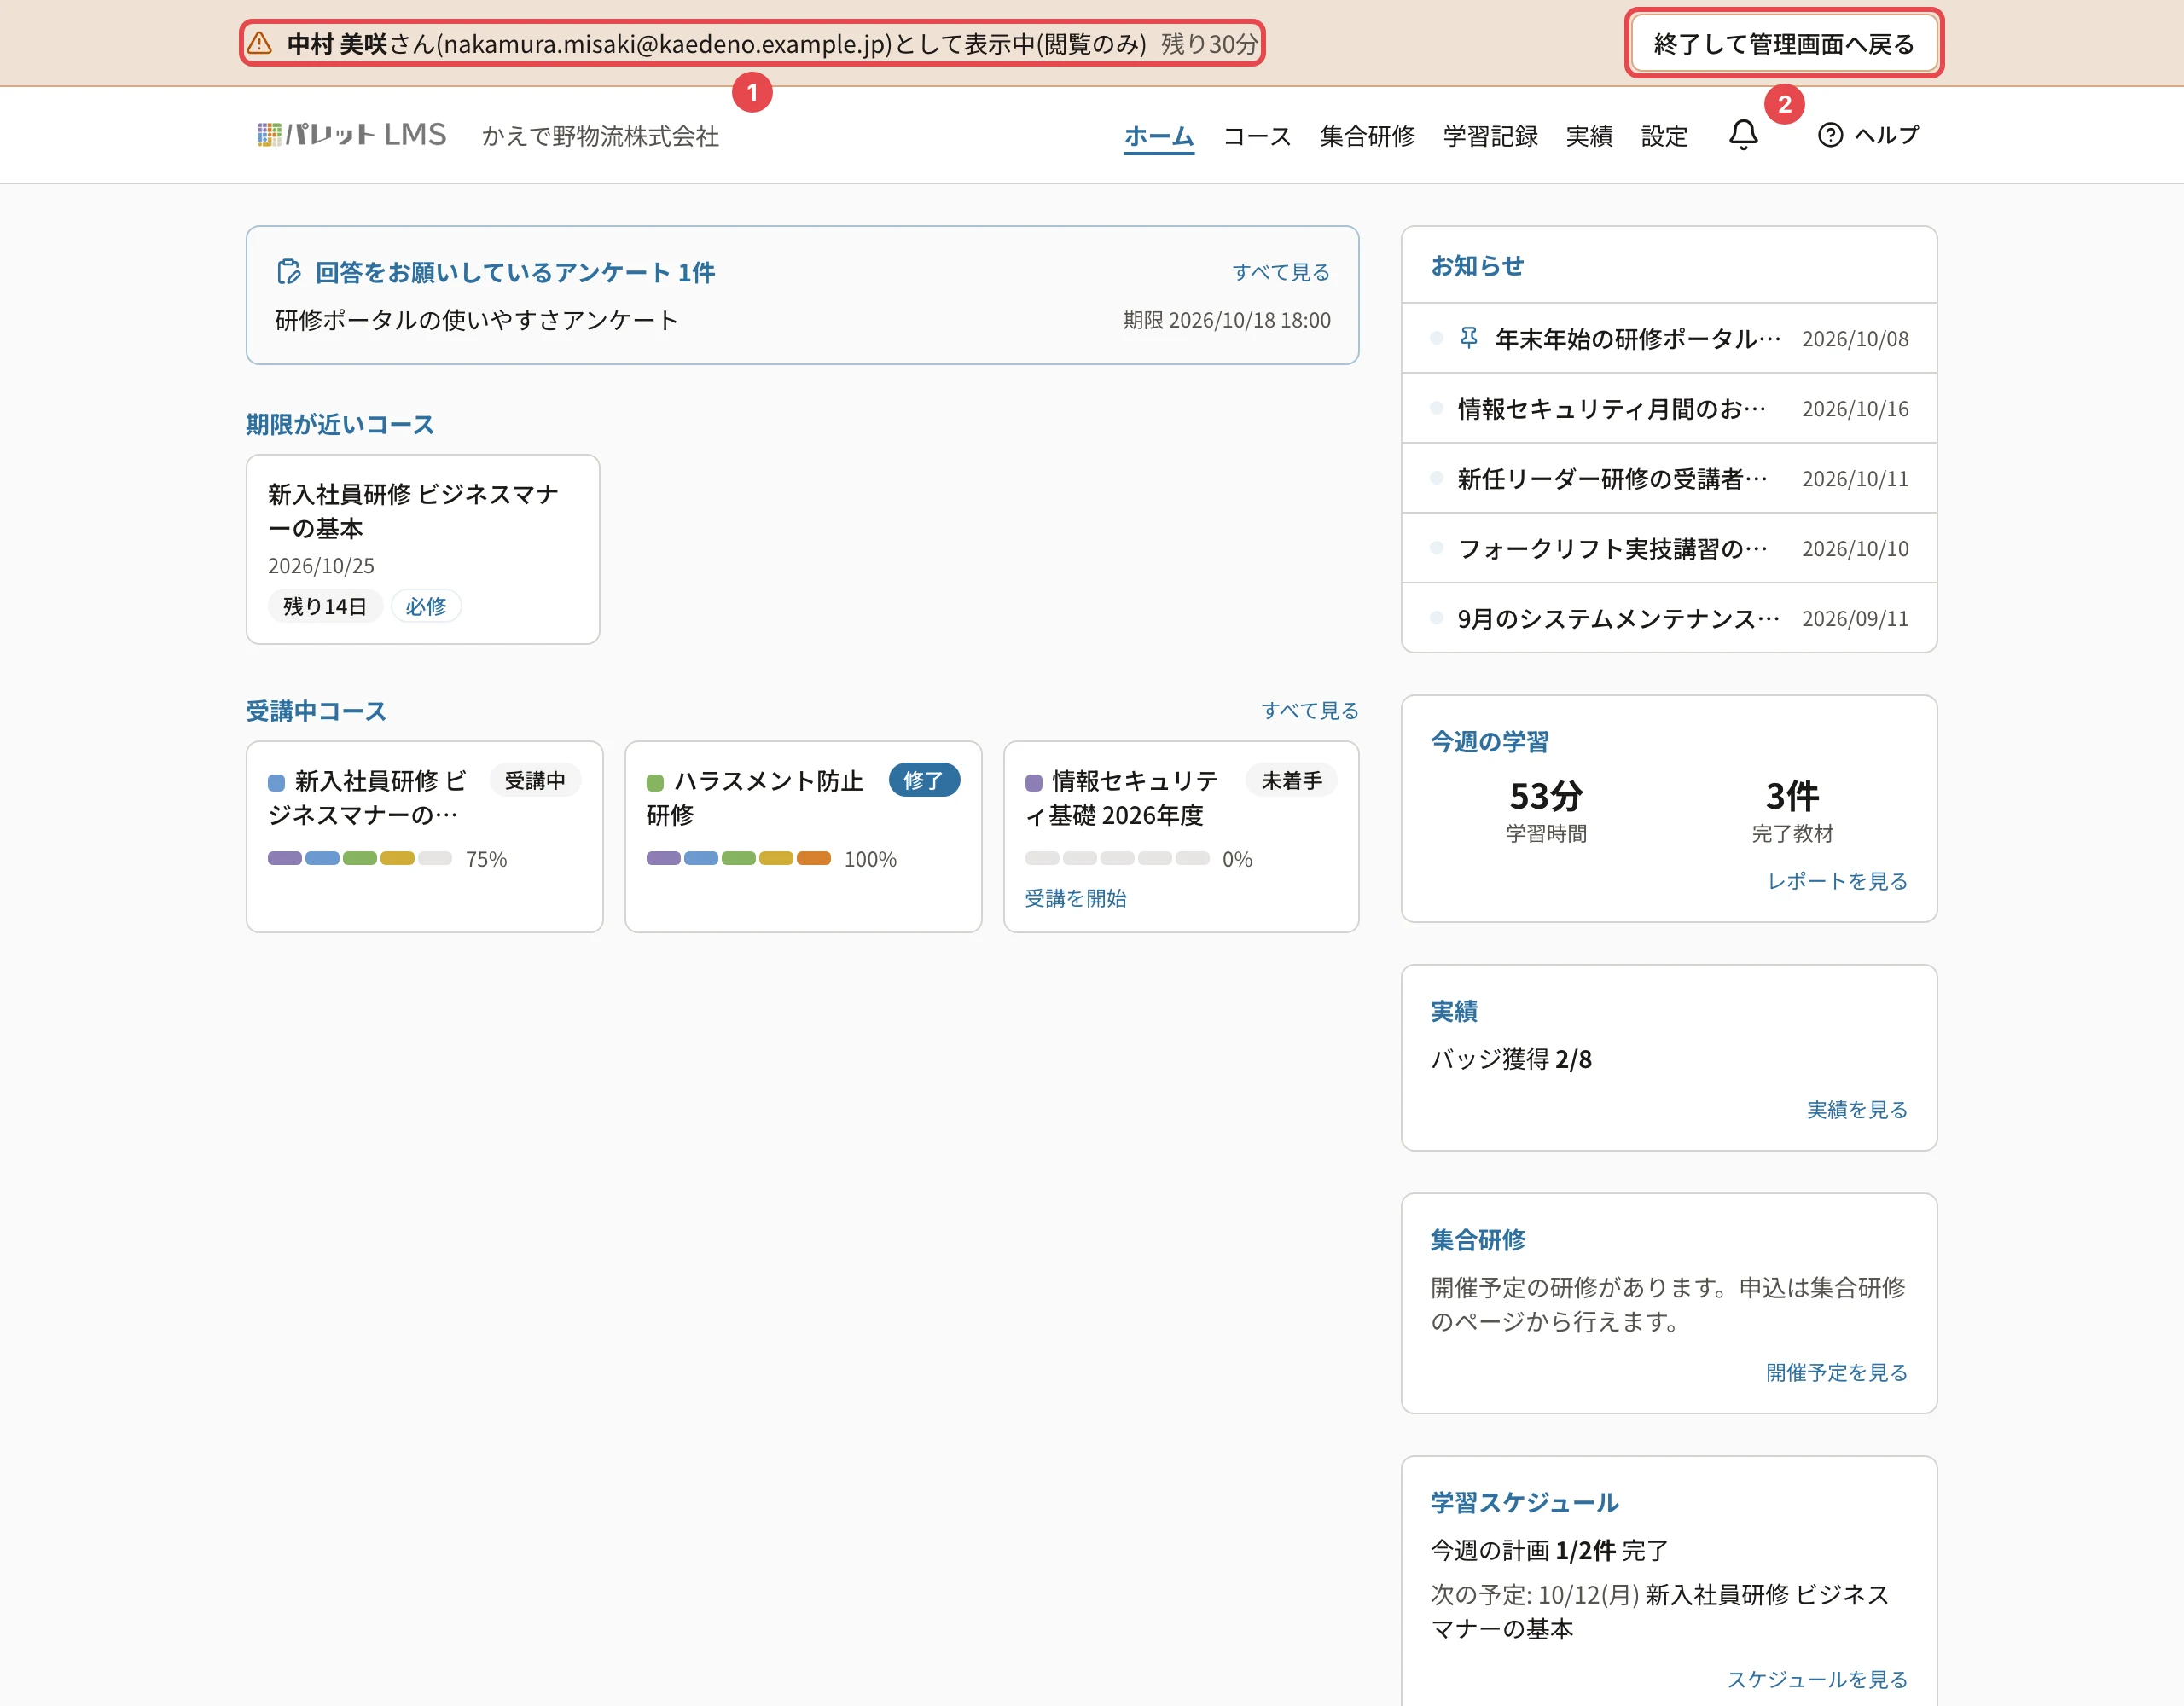
Task: Click the 100% progress bar
Action: click(x=738, y=858)
